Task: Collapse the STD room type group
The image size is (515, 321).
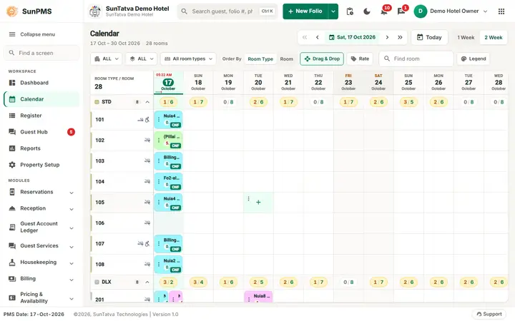Action: [x=147, y=102]
